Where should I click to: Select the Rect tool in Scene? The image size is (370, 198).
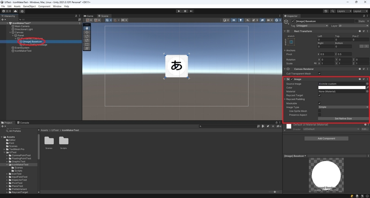coord(87,44)
